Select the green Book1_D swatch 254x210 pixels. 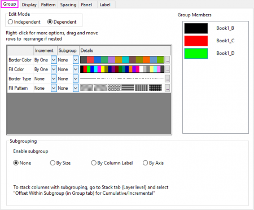tap(196, 54)
